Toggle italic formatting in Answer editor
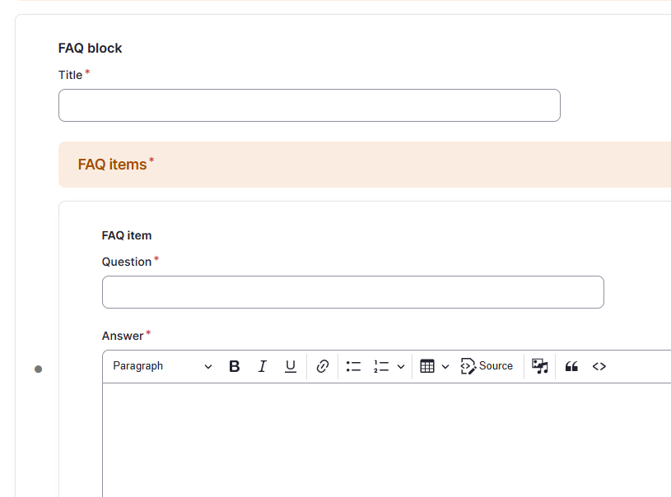Image resolution: width=671 pixels, height=497 pixels. pyautogui.click(x=263, y=366)
